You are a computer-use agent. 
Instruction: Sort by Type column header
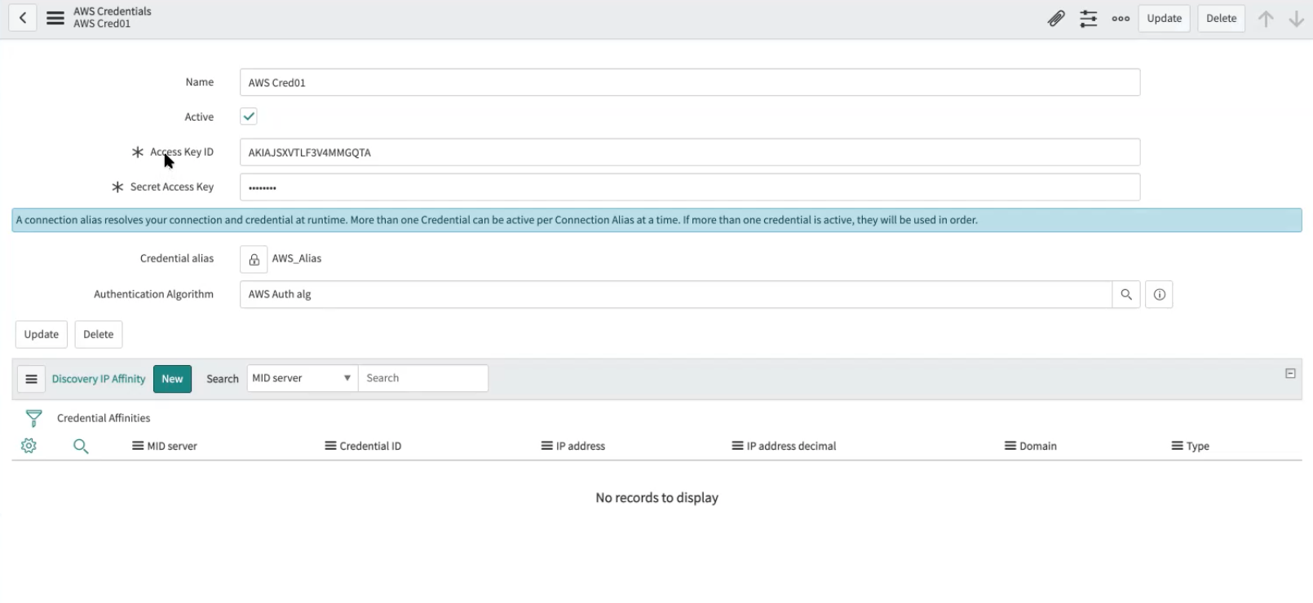[x=1198, y=446]
